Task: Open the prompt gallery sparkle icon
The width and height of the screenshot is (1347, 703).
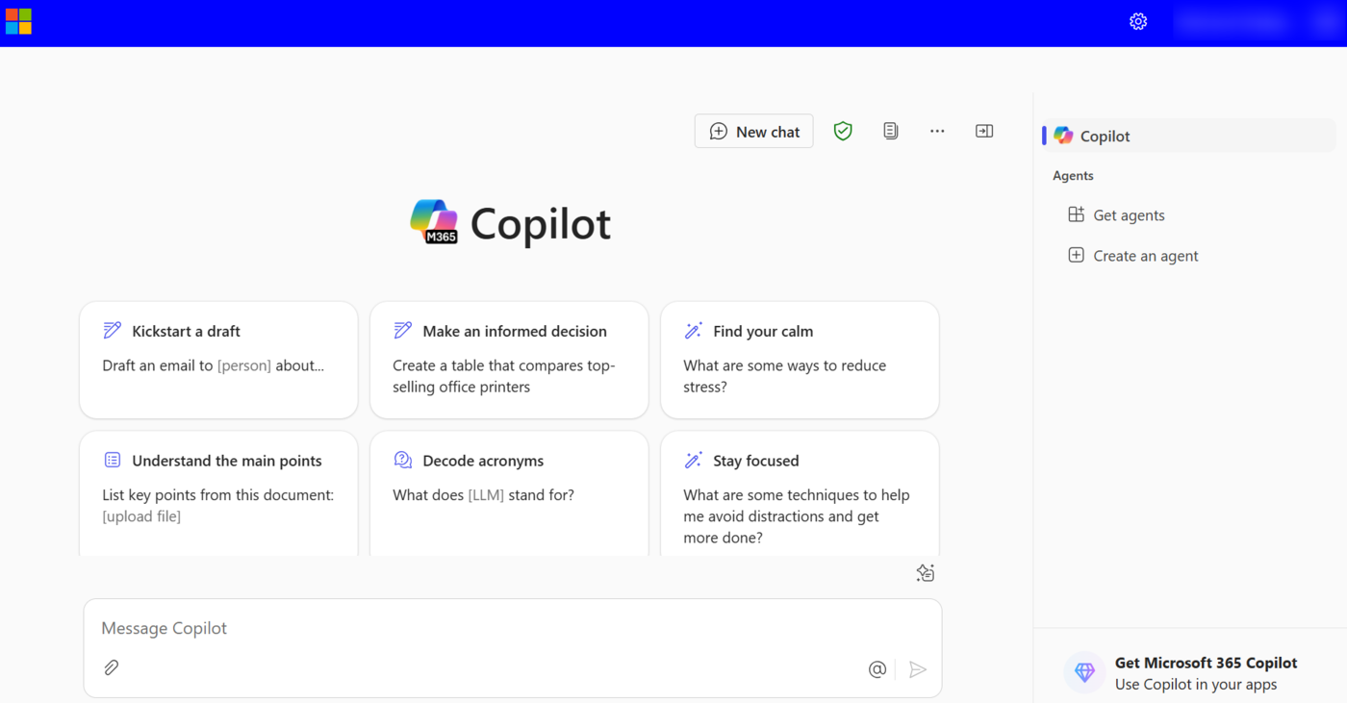Action: 926,573
